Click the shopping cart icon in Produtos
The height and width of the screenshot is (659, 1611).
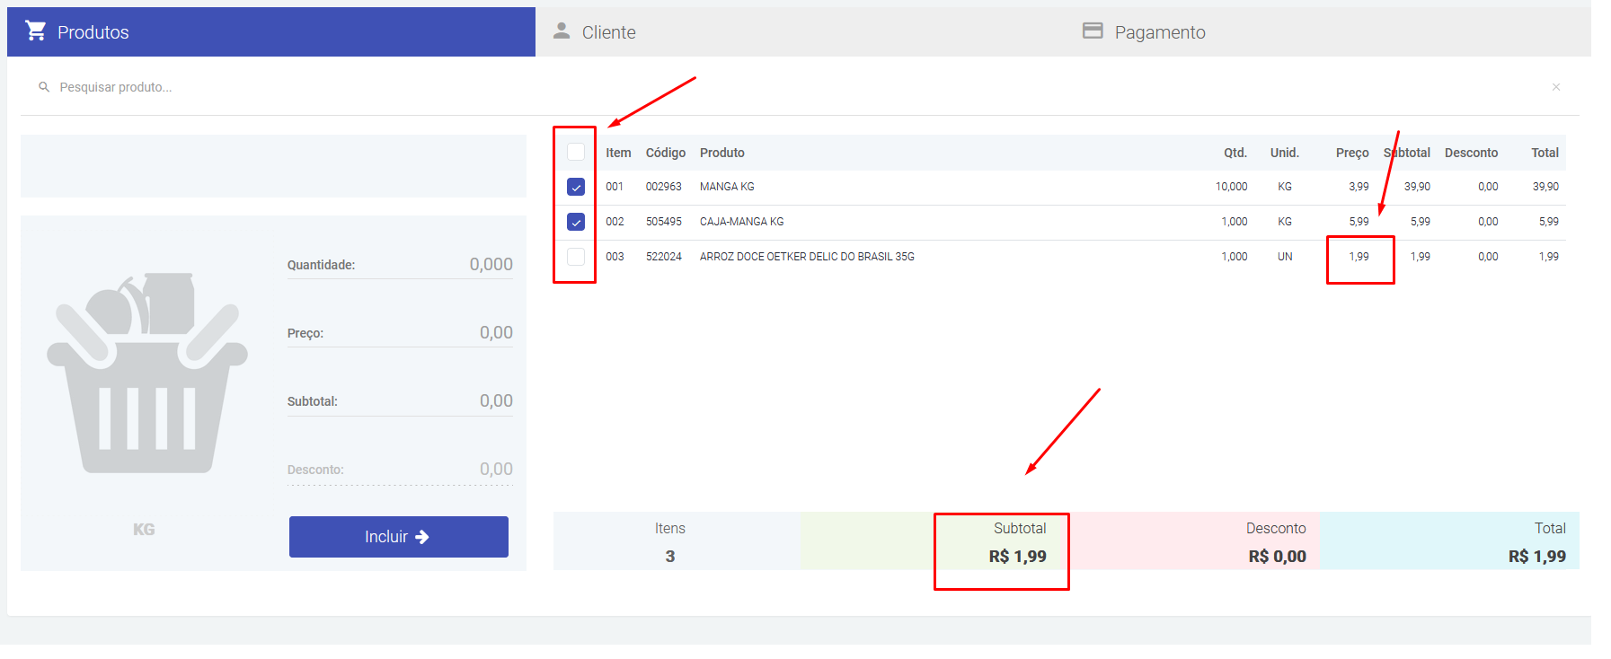point(36,31)
